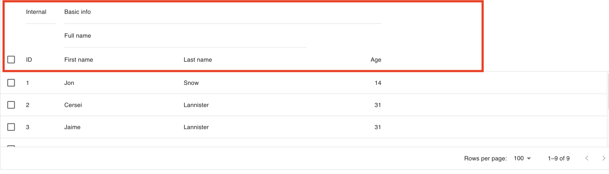Click the next page chevron icon
Screen dimensions: 609x174
pyautogui.click(x=603, y=158)
